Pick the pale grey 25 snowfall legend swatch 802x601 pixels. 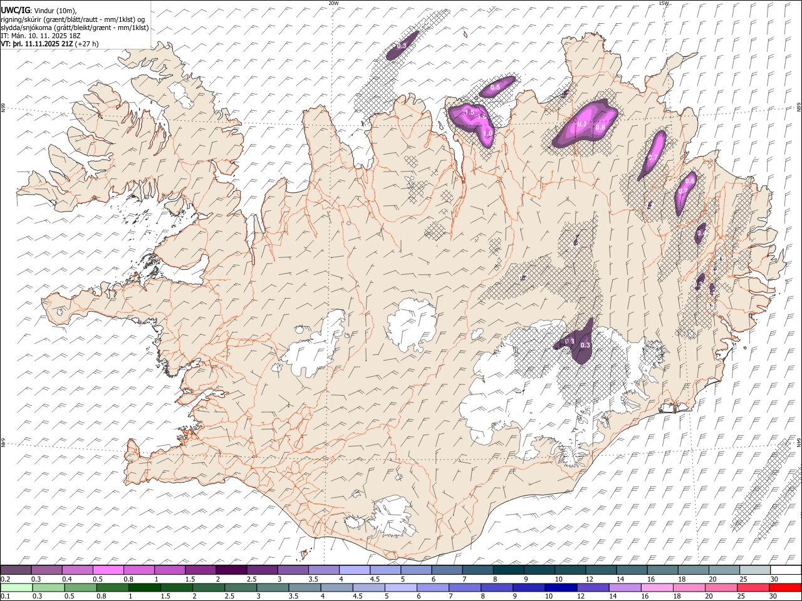755,570
